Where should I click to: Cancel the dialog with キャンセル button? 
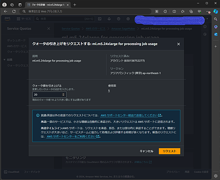[146, 151]
